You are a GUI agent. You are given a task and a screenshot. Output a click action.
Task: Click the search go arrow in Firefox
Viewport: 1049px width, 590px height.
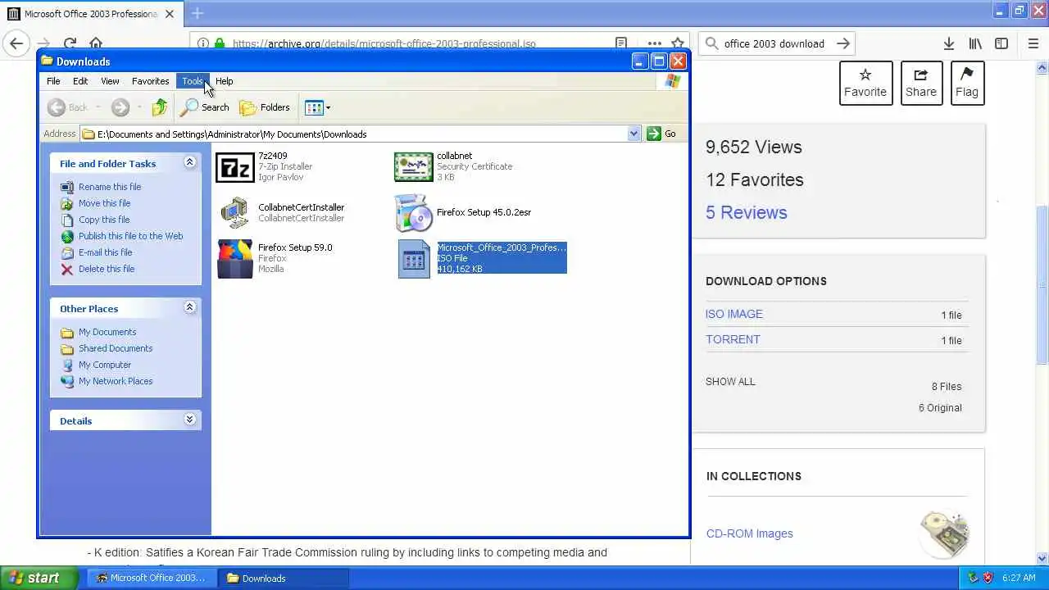[x=842, y=43]
